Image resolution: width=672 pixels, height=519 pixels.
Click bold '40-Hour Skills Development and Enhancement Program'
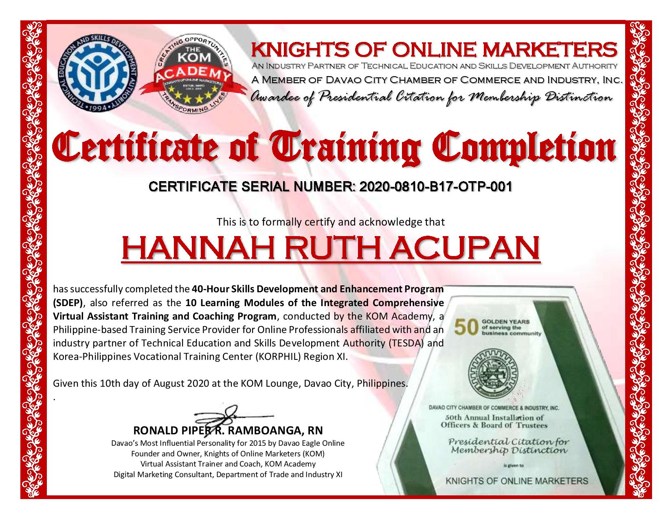click(318, 289)
